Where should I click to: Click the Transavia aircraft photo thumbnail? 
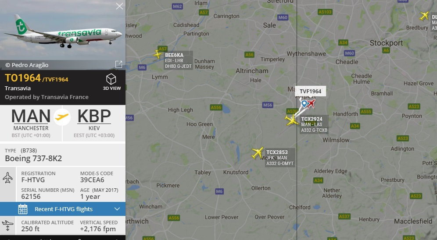63,30
